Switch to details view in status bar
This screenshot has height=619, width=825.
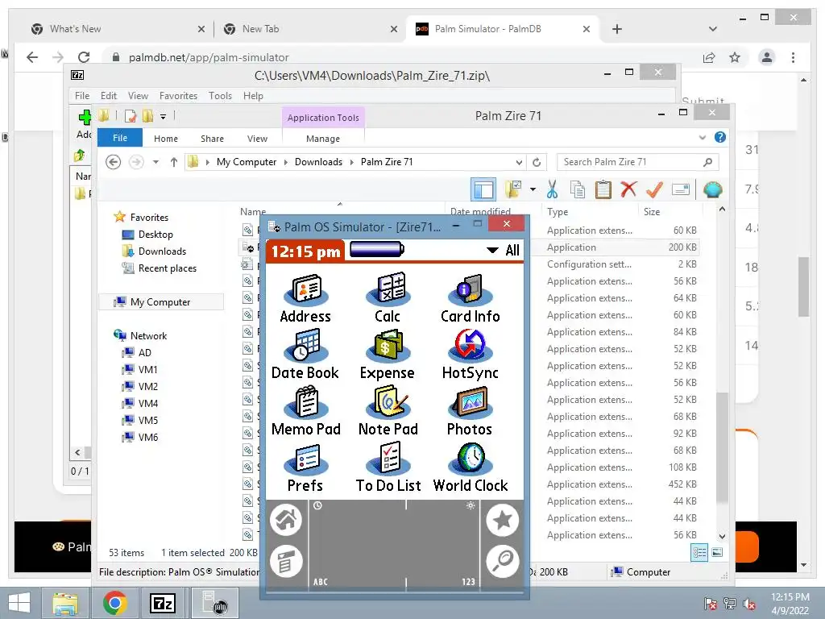click(x=699, y=552)
